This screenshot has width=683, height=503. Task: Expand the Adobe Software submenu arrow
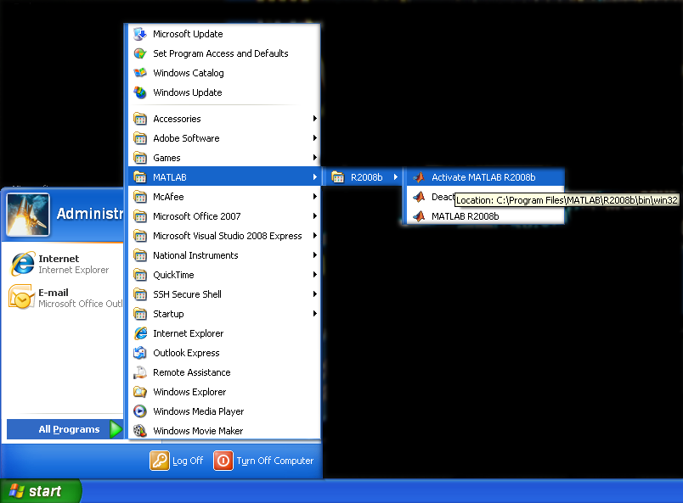pyautogui.click(x=314, y=138)
